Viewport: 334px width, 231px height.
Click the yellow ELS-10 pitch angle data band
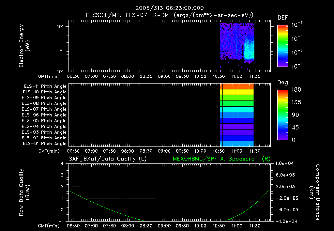[x=237, y=92]
